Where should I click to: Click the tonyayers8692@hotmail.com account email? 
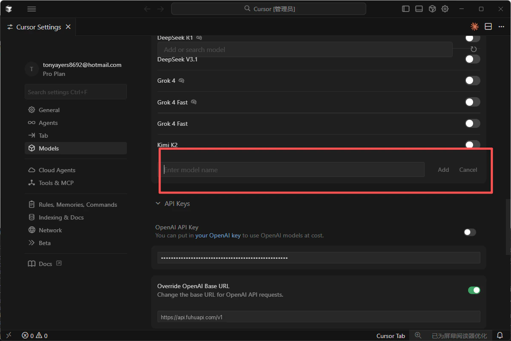(x=82, y=65)
